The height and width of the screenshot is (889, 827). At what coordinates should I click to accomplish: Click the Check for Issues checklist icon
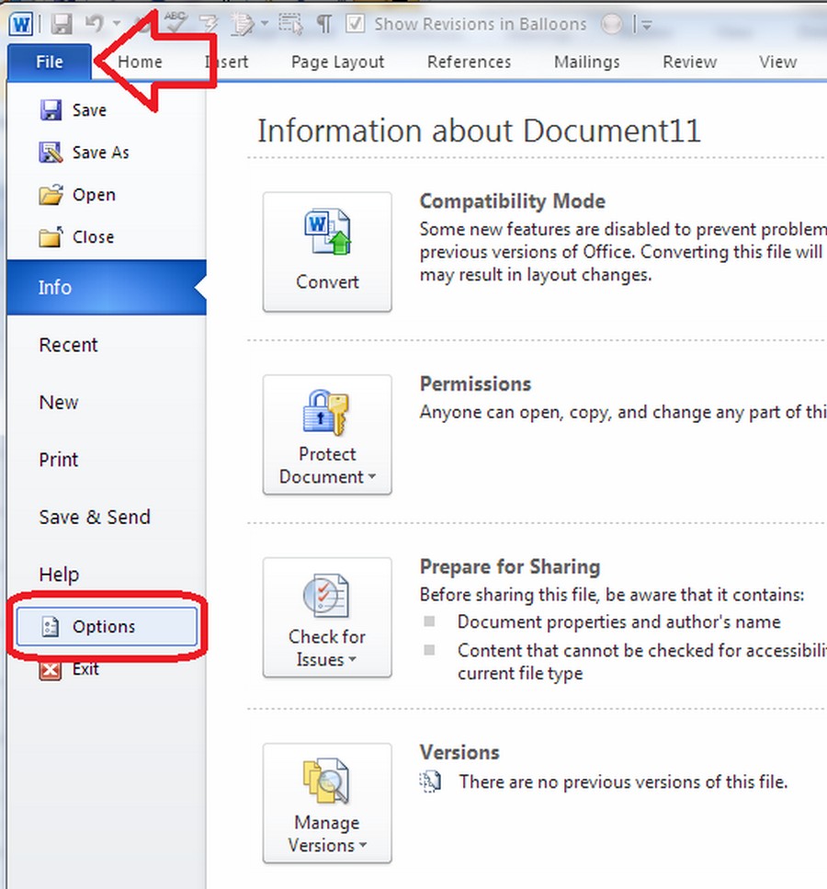click(326, 596)
